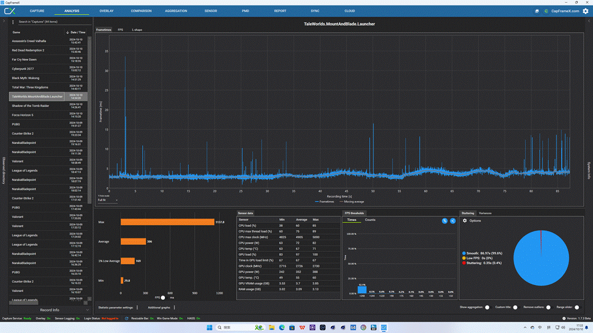Enable Show aggregation toggle
Image resolution: width=593 pixels, height=333 pixels.
coord(487,307)
